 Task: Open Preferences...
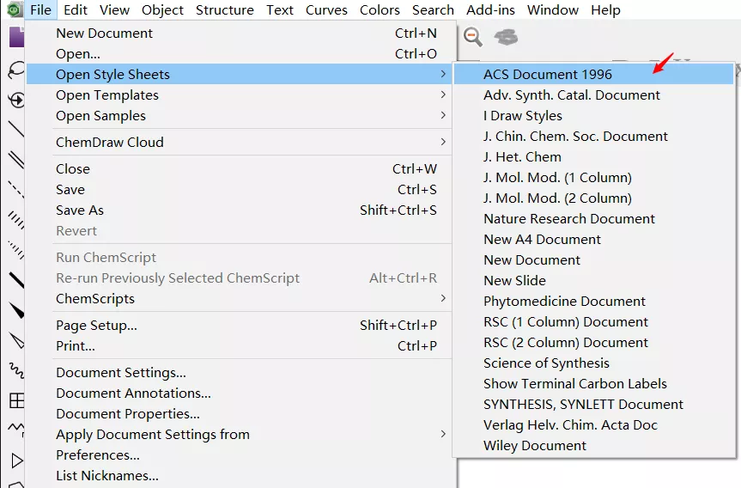coord(240,455)
